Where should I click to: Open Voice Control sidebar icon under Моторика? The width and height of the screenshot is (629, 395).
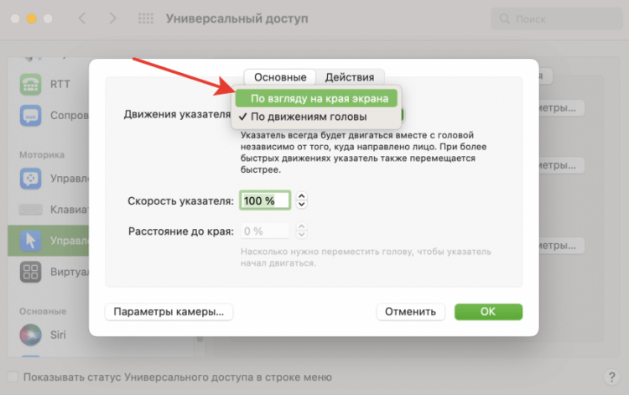pos(30,178)
